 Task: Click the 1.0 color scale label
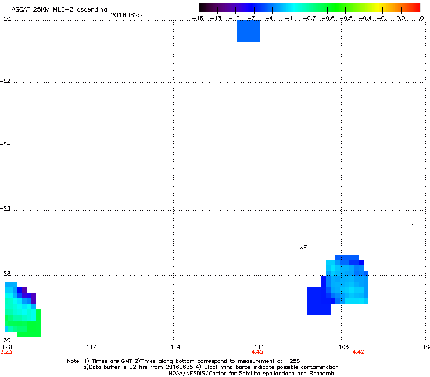coord(420,19)
